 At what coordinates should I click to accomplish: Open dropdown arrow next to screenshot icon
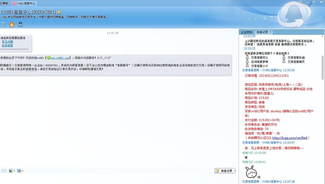pos(23,171)
